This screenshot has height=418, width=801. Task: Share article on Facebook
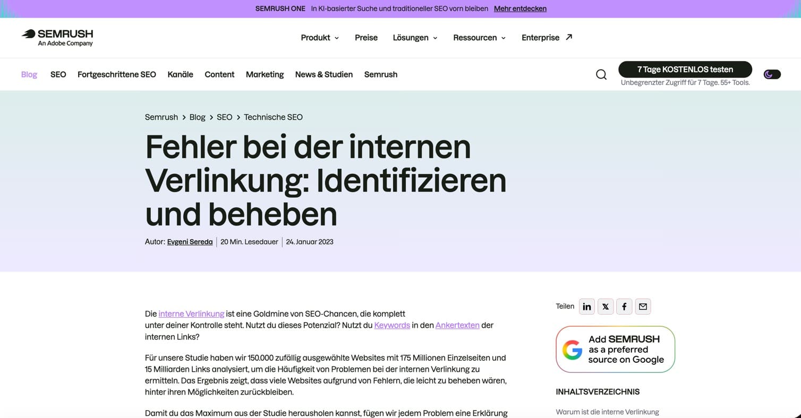coord(624,307)
